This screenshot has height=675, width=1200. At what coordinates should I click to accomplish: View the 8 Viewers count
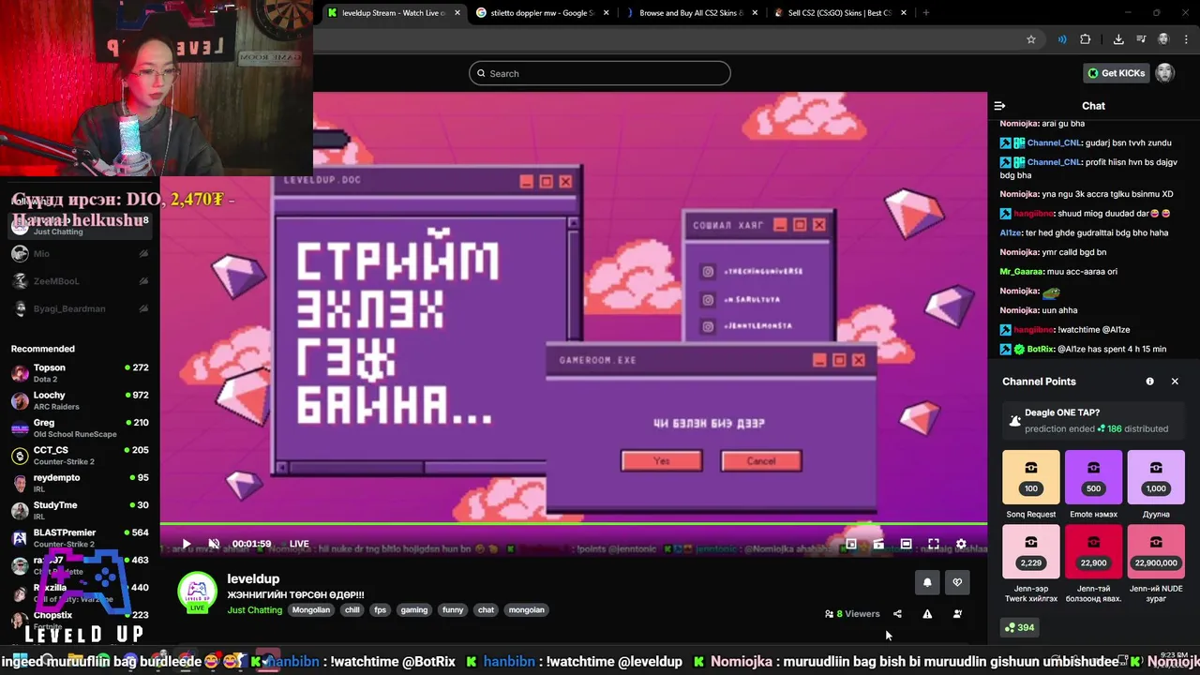click(x=852, y=614)
